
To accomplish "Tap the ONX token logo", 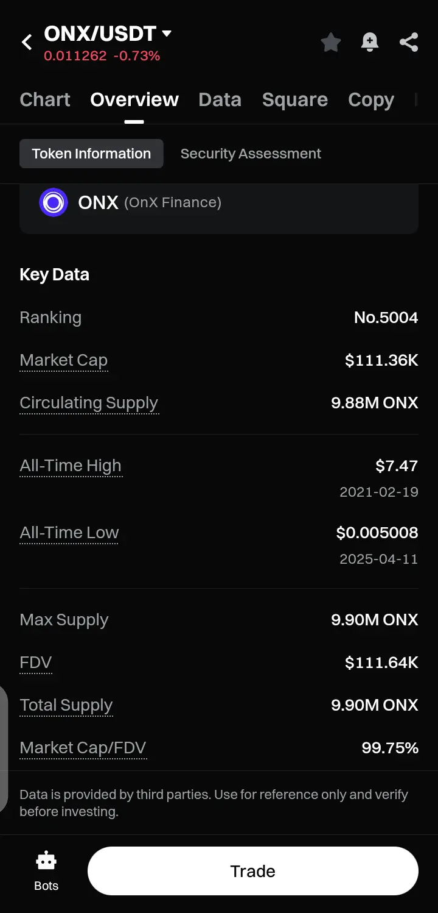I will click(54, 202).
